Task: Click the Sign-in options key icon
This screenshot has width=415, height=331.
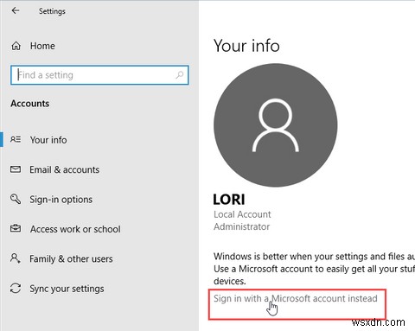Action: tap(16, 199)
